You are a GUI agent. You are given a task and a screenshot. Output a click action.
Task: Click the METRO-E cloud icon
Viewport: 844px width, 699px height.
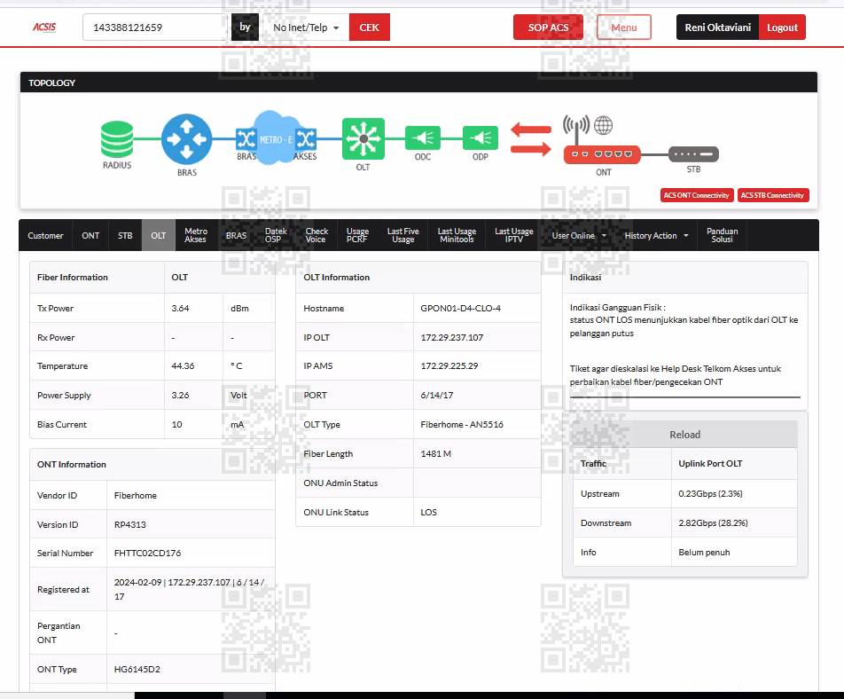point(276,137)
